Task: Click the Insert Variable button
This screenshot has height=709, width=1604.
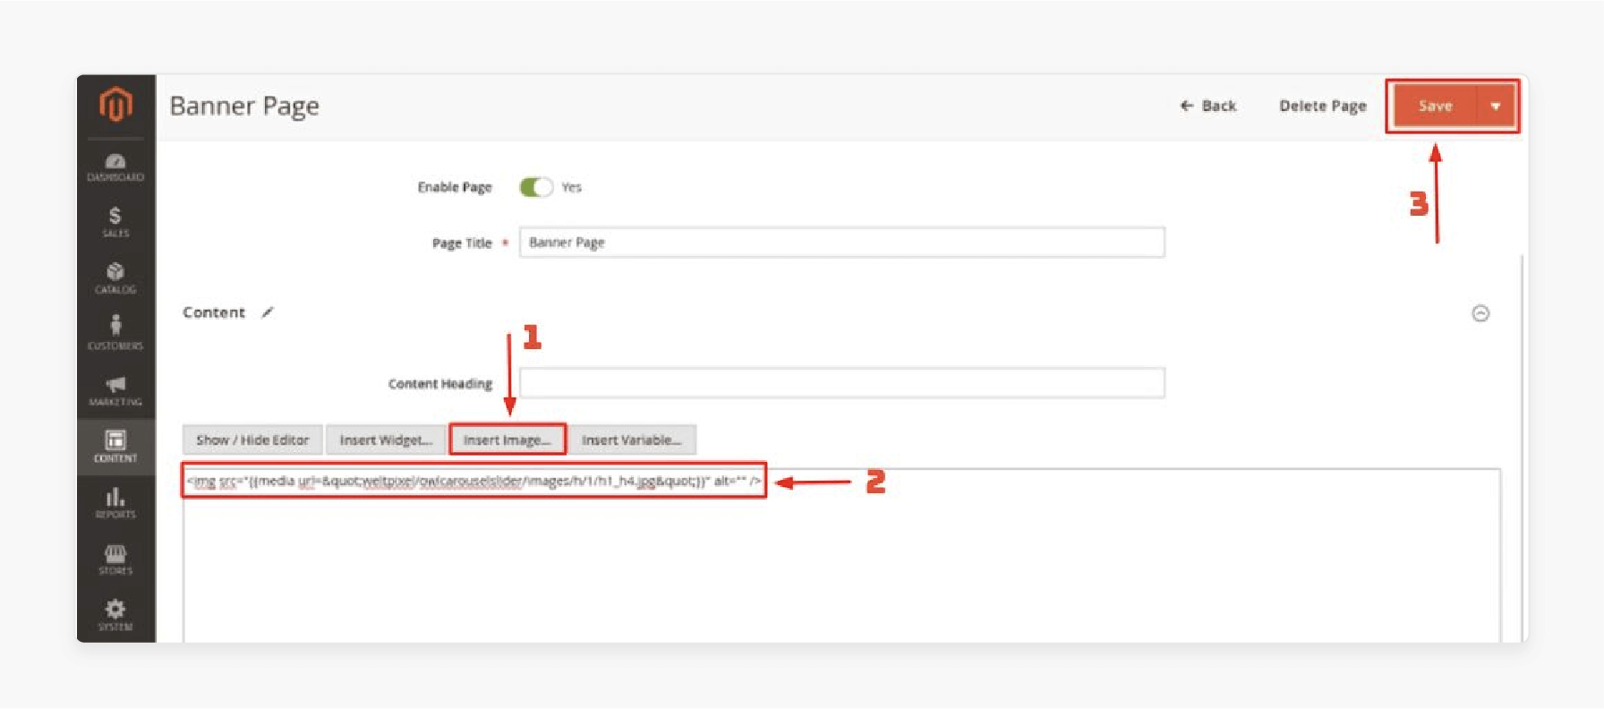Action: [x=632, y=440]
